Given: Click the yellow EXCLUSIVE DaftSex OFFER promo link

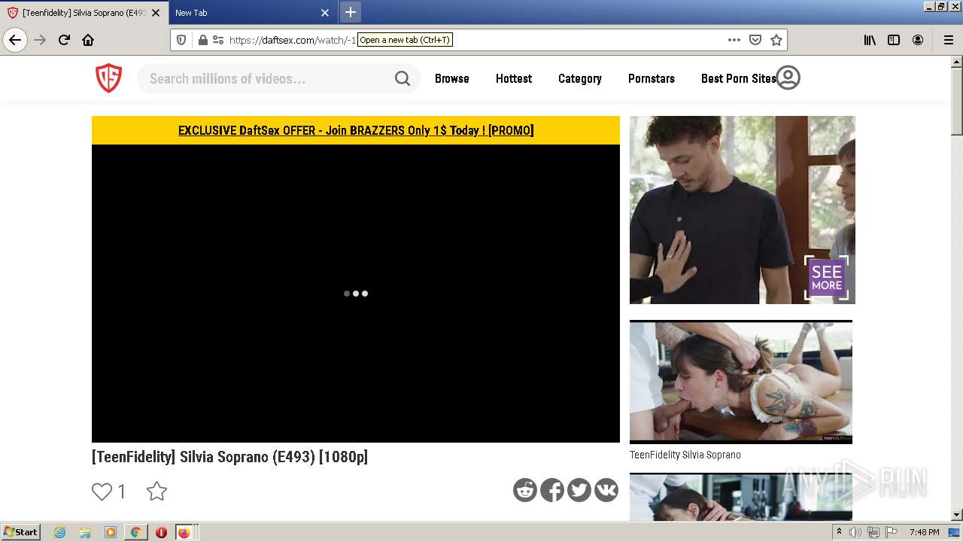Looking at the screenshot, I should click(356, 130).
